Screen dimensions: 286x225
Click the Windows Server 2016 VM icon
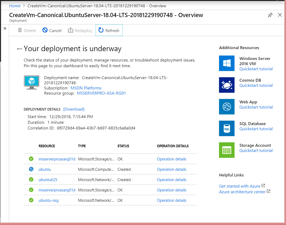227,63
